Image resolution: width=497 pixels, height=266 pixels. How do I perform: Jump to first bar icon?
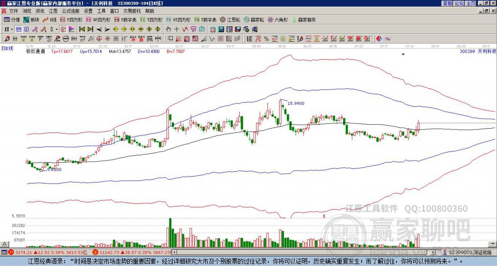[x=82, y=30]
